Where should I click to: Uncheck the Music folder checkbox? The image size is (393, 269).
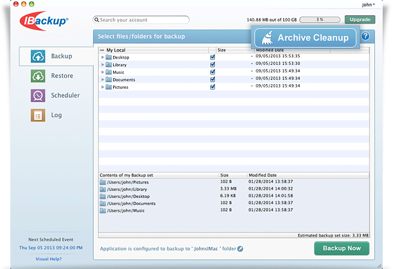(x=212, y=72)
